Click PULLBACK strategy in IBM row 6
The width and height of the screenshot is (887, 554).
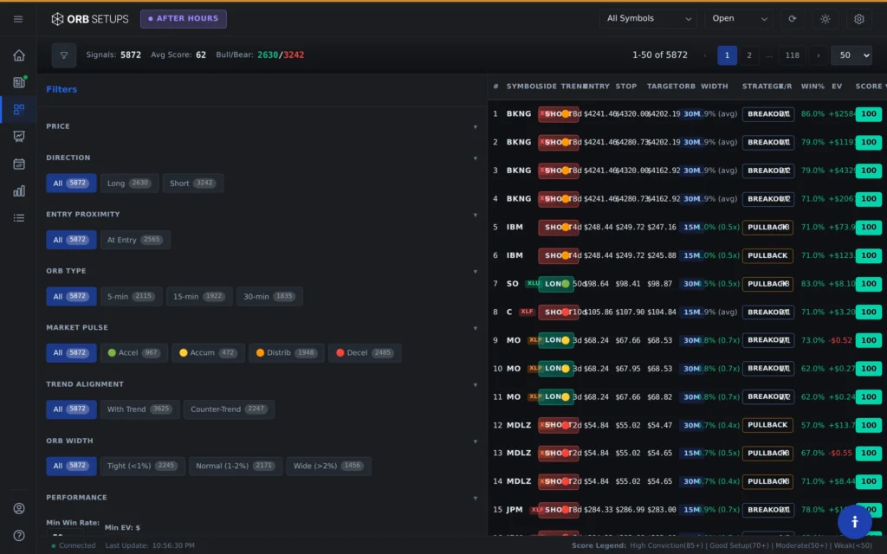(x=767, y=255)
